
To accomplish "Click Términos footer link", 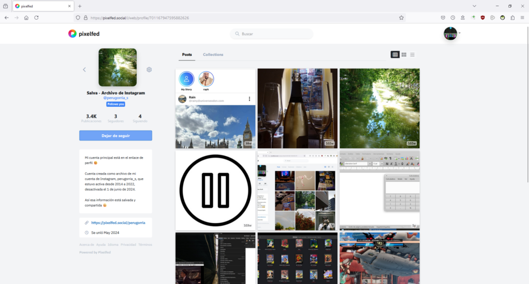I will tap(145, 245).
